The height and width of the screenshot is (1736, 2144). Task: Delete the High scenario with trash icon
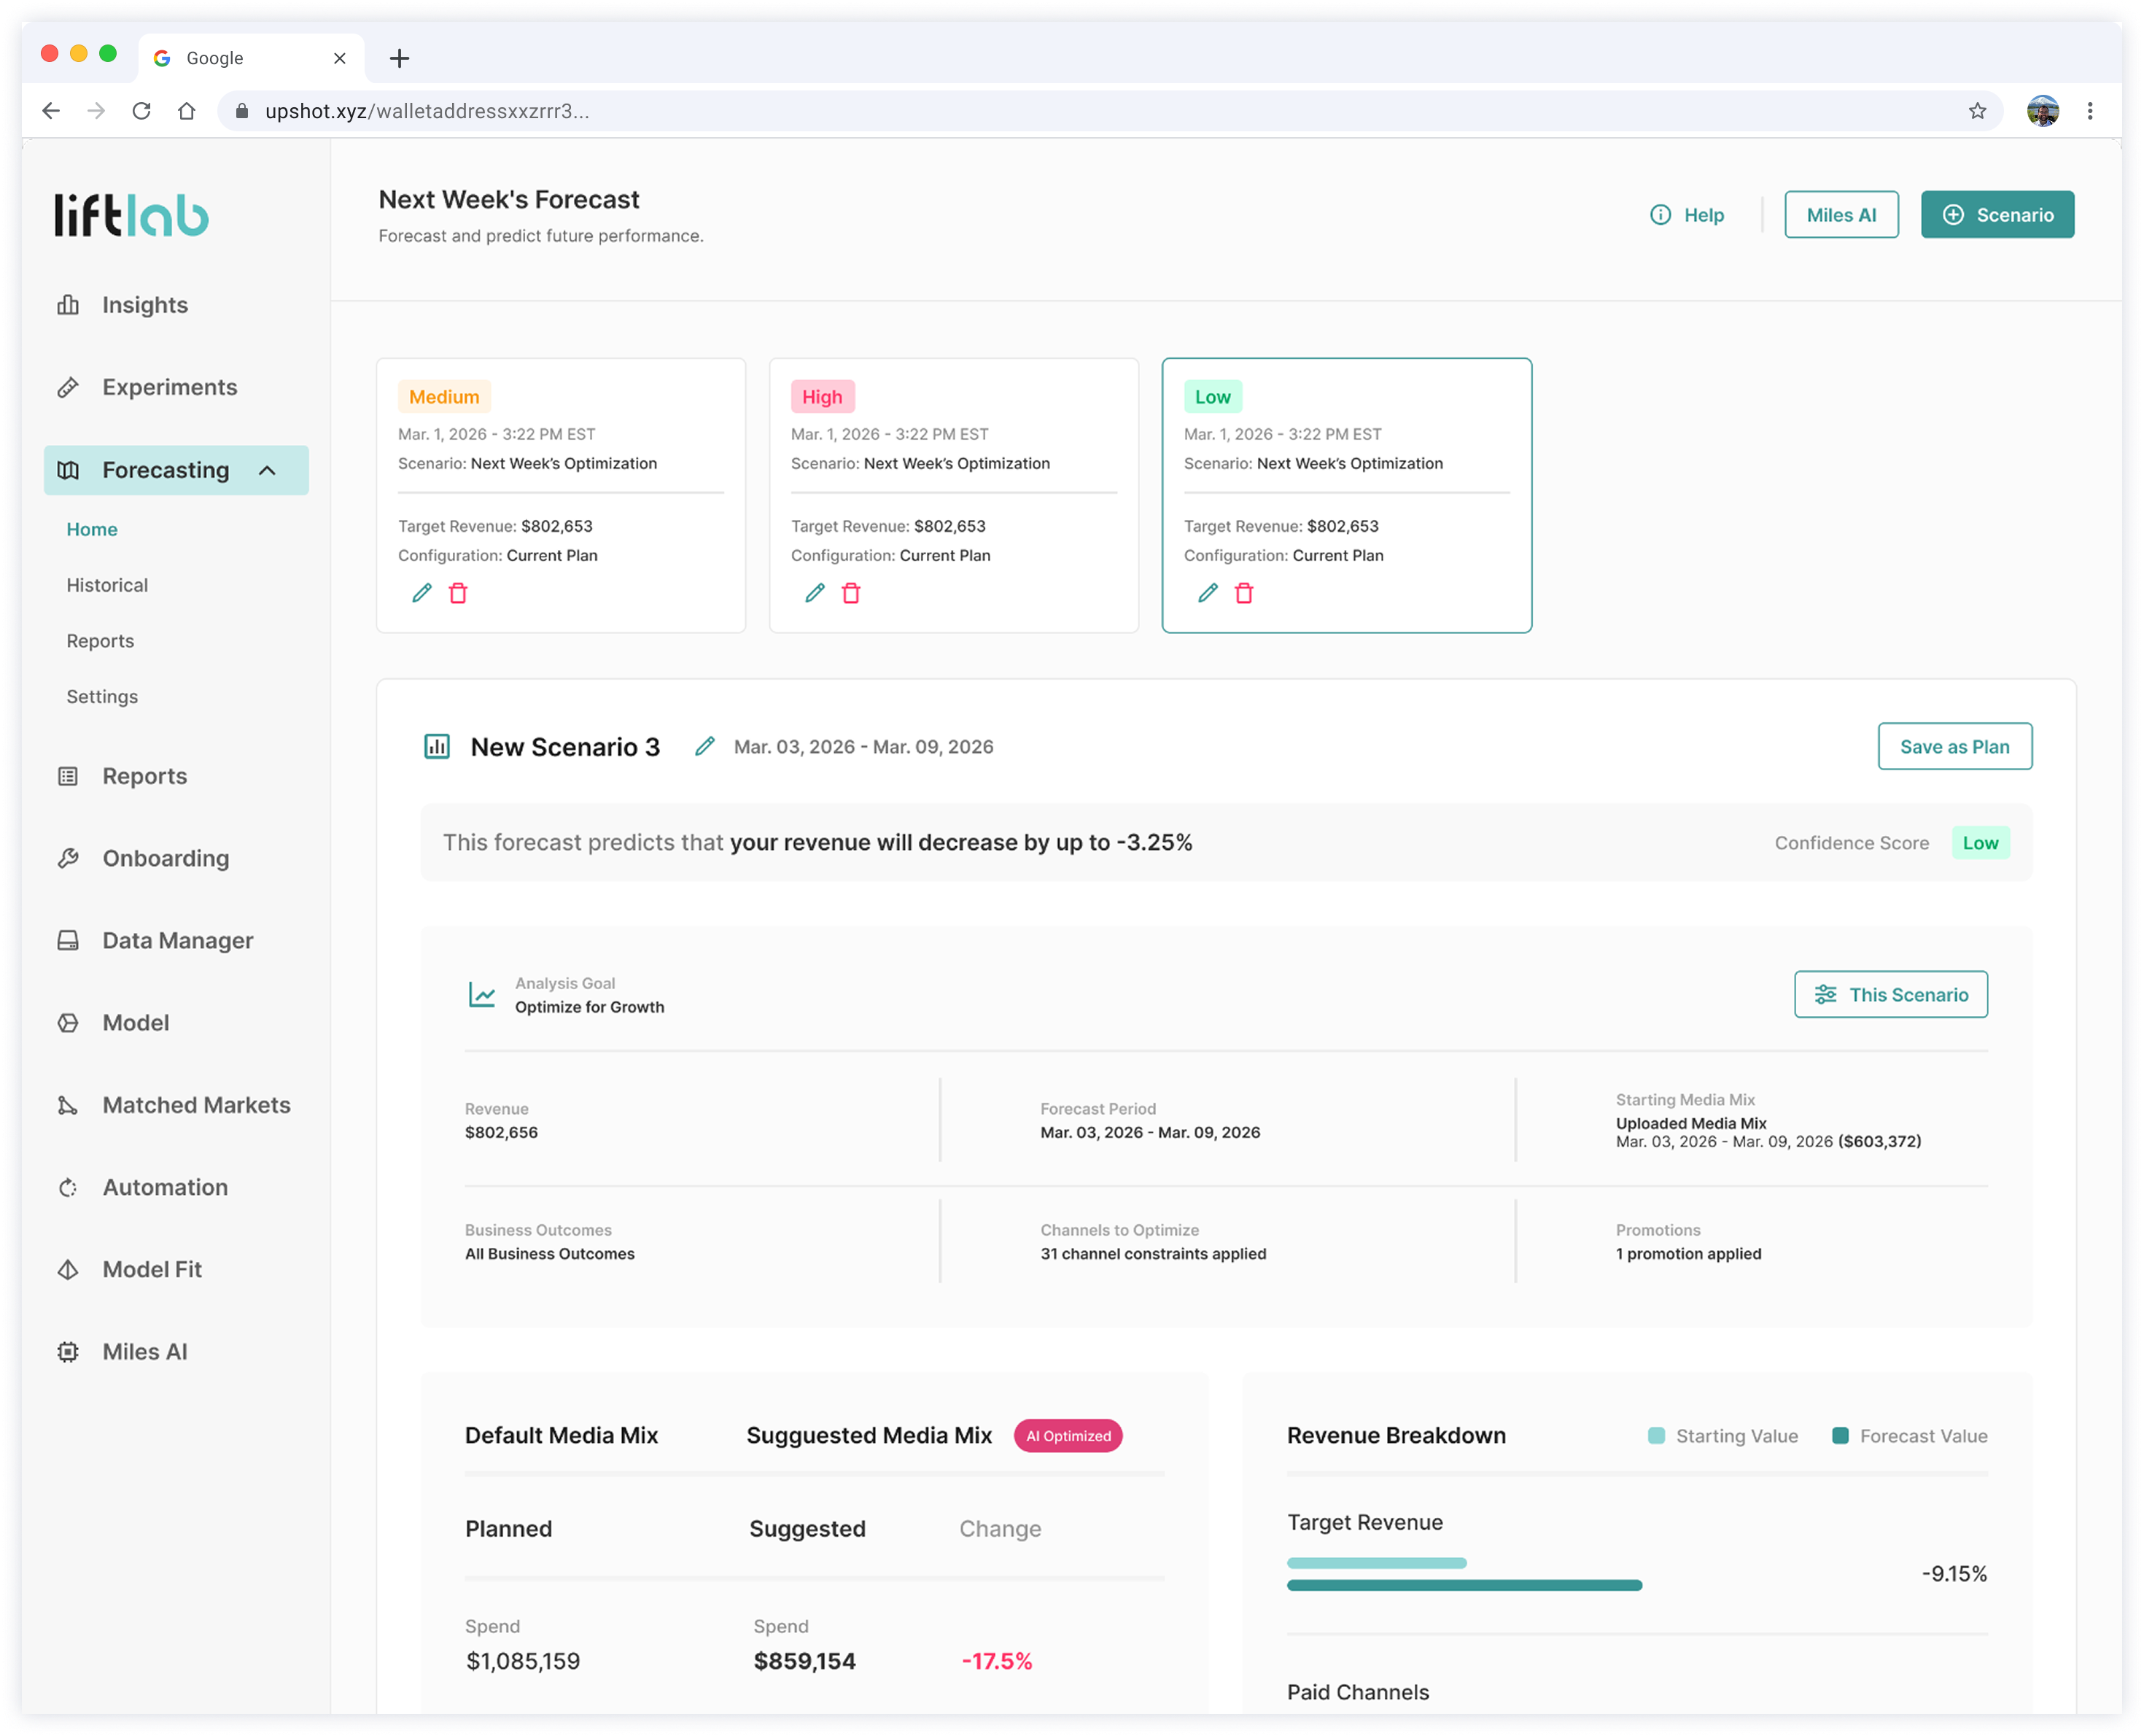(x=850, y=593)
